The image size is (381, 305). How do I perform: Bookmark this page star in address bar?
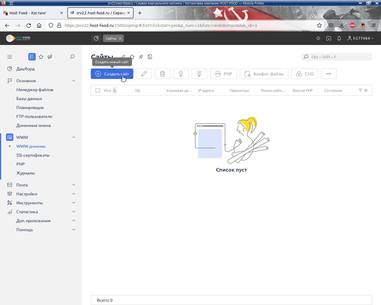[x=319, y=25]
